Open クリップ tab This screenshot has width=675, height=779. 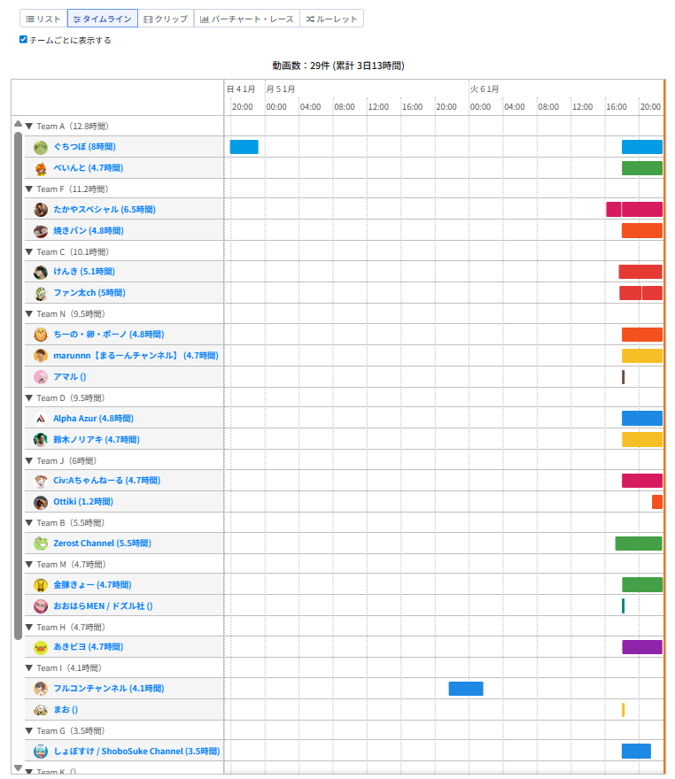[x=166, y=19]
